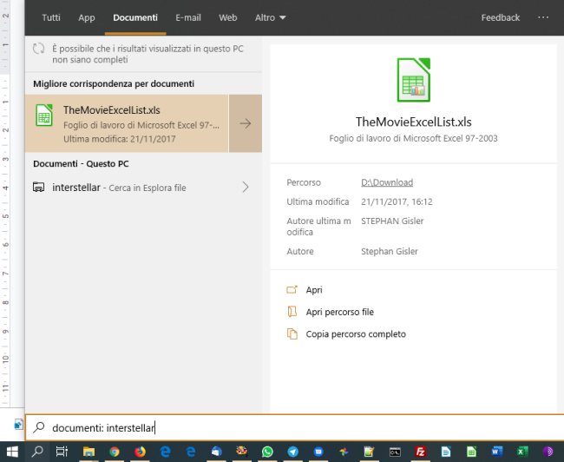Select Copia percorso completo

click(x=356, y=334)
